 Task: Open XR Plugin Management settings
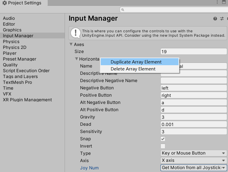(27, 100)
